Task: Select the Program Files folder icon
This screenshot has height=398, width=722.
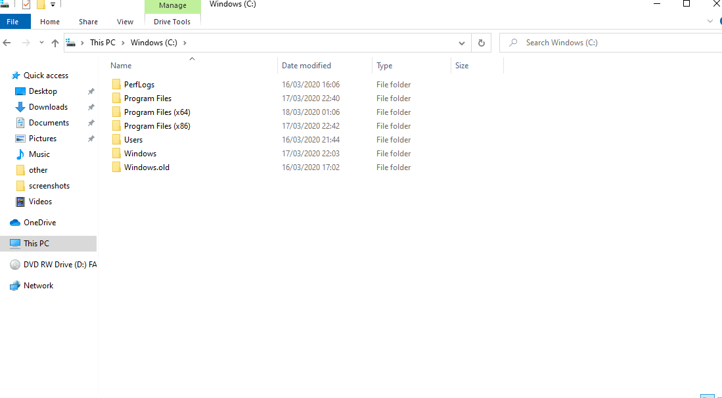Action: pyautogui.click(x=116, y=98)
